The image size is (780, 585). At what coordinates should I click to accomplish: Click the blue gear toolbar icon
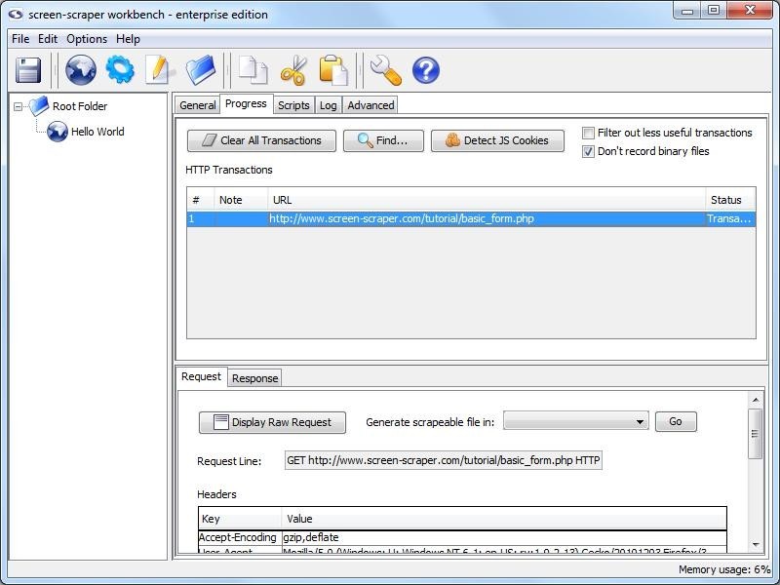[x=120, y=69]
